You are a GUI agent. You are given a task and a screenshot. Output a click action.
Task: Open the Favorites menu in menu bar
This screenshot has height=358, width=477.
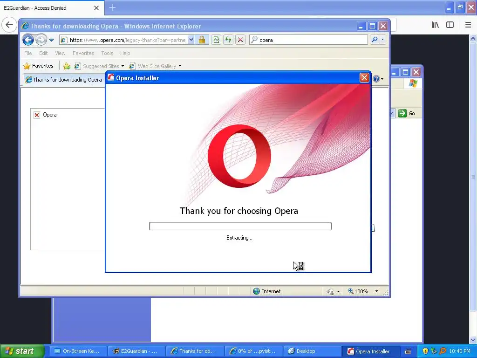coord(83,53)
